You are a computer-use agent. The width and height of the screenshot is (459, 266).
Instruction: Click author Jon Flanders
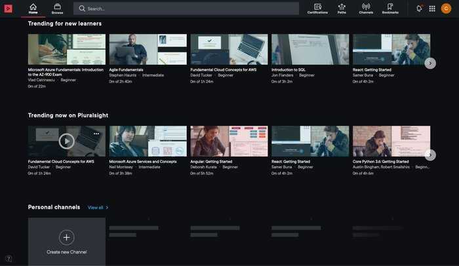[x=282, y=75]
